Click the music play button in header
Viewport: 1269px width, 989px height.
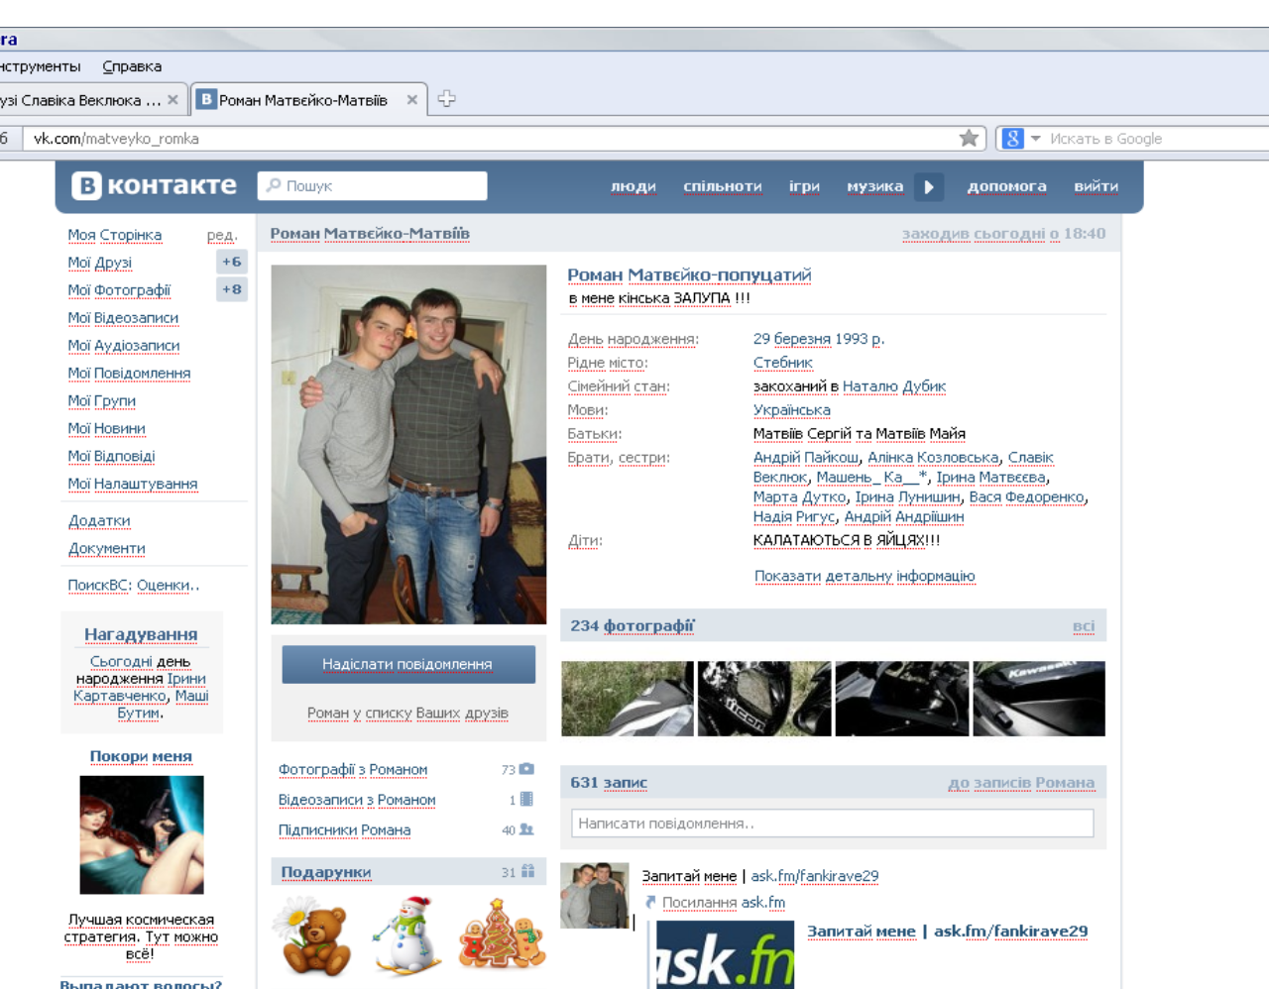tap(929, 186)
